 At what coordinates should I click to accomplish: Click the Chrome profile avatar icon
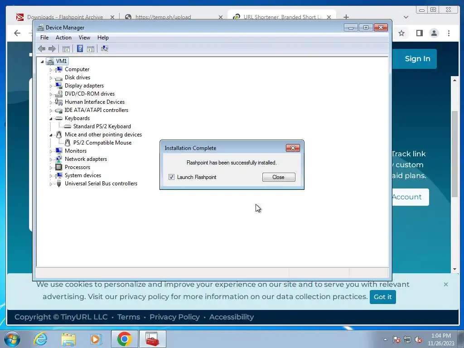434,33
